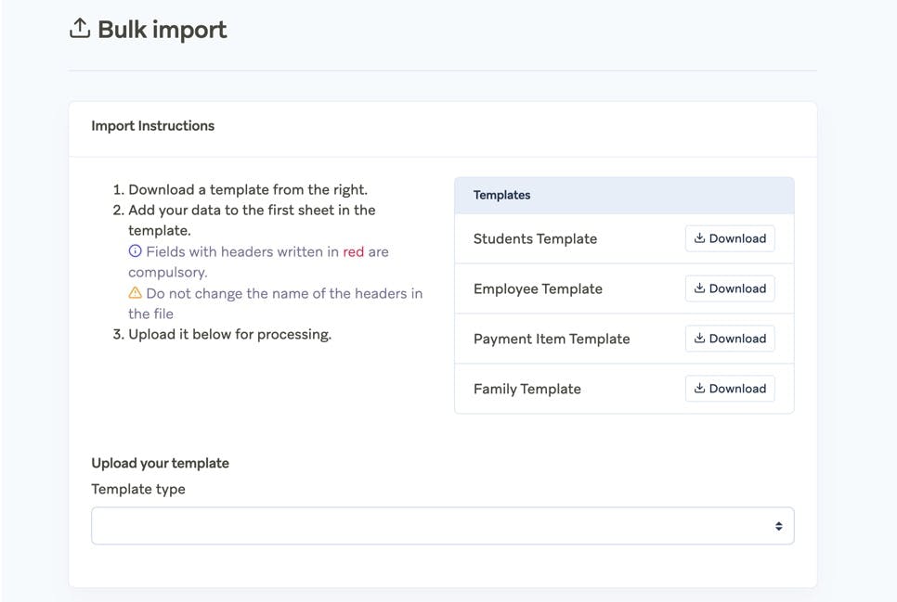Image resolution: width=897 pixels, height=602 pixels.
Task: Click the Import Instructions card header
Action: [x=153, y=126]
